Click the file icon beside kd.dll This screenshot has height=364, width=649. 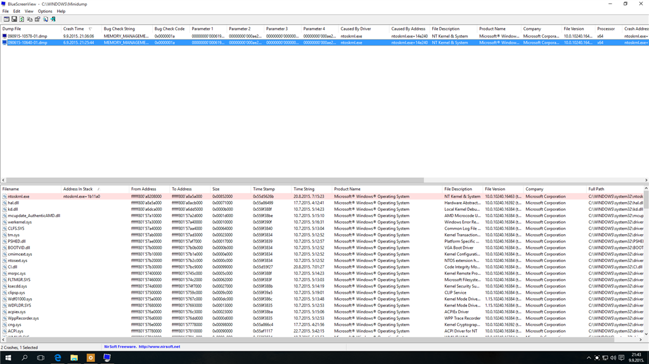(x=4, y=210)
